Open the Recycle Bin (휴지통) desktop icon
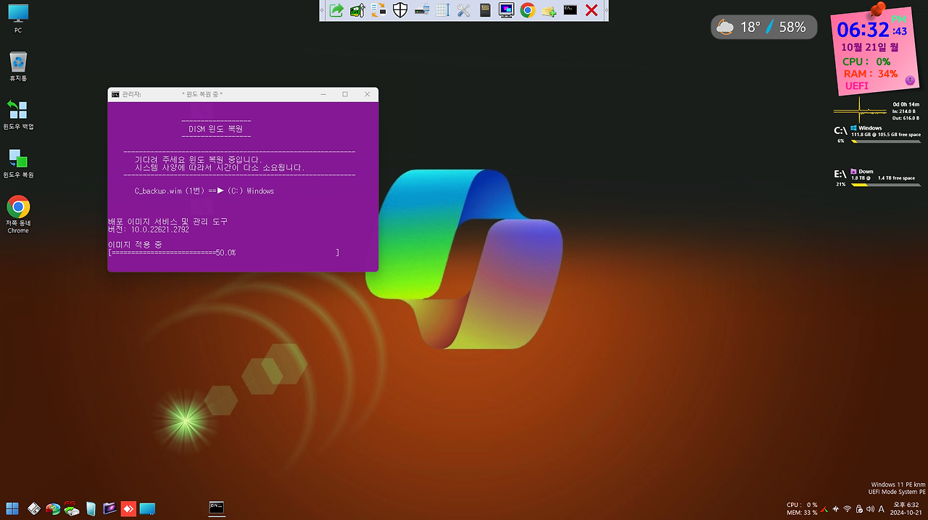Viewport: 928px width, 520px height. point(18,67)
